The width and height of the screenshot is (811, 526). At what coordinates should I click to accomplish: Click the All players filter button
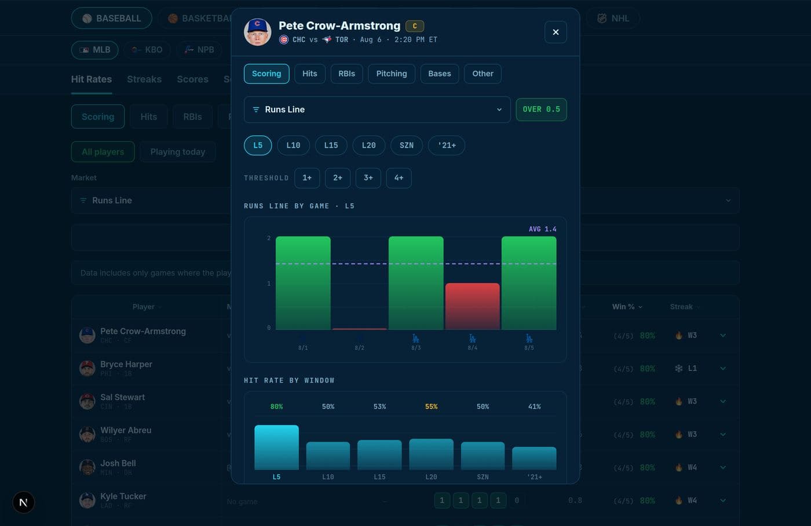(x=103, y=152)
